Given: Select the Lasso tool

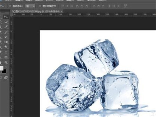Looking at the screenshot, I should pyautogui.click(x=1, y=22).
